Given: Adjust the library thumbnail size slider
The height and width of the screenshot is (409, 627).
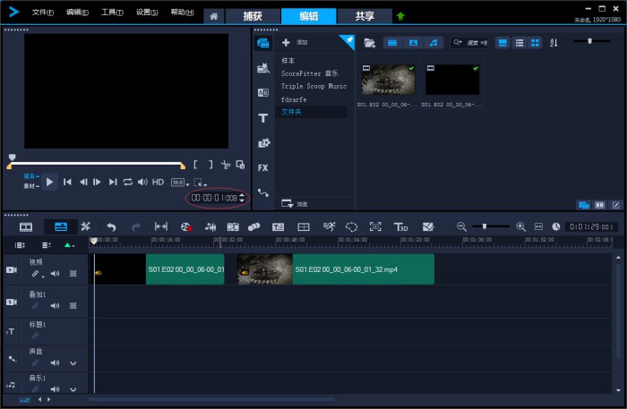Looking at the screenshot, I should [x=588, y=41].
